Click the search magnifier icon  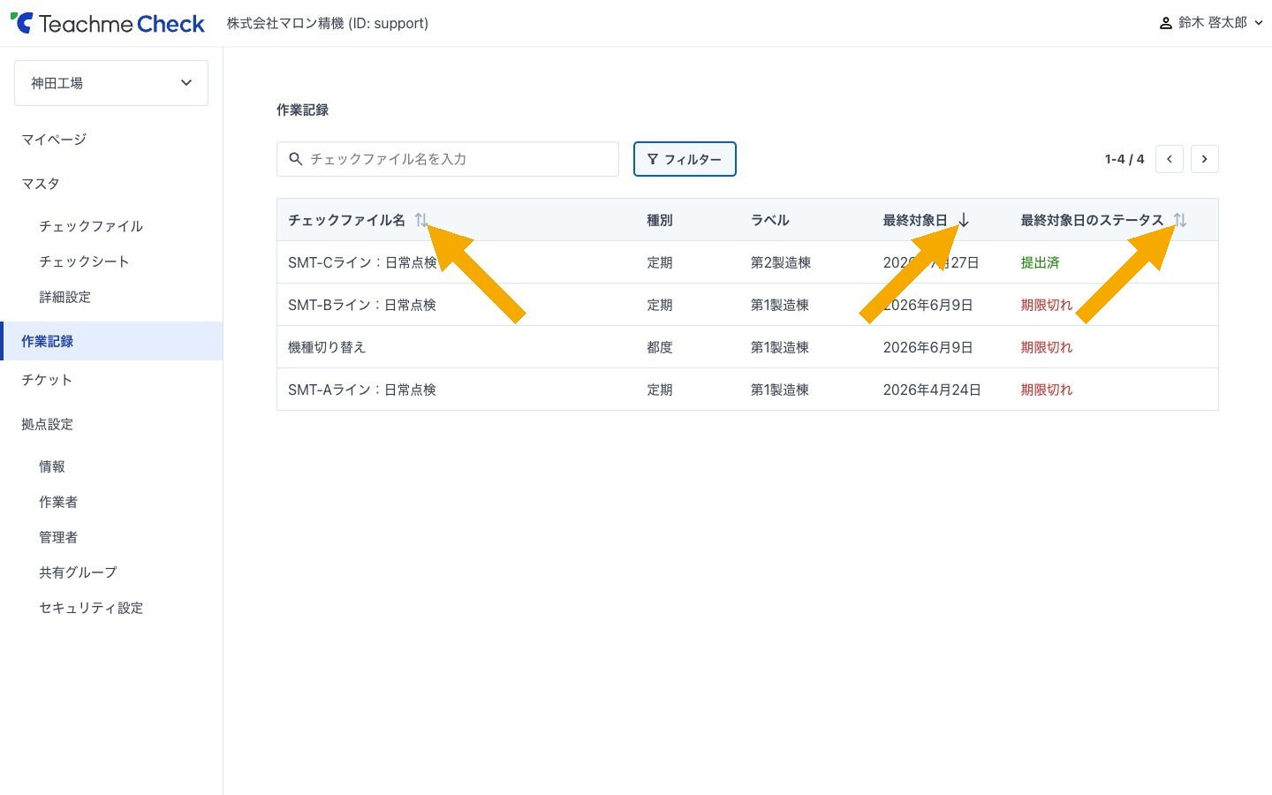tap(296, 159)
